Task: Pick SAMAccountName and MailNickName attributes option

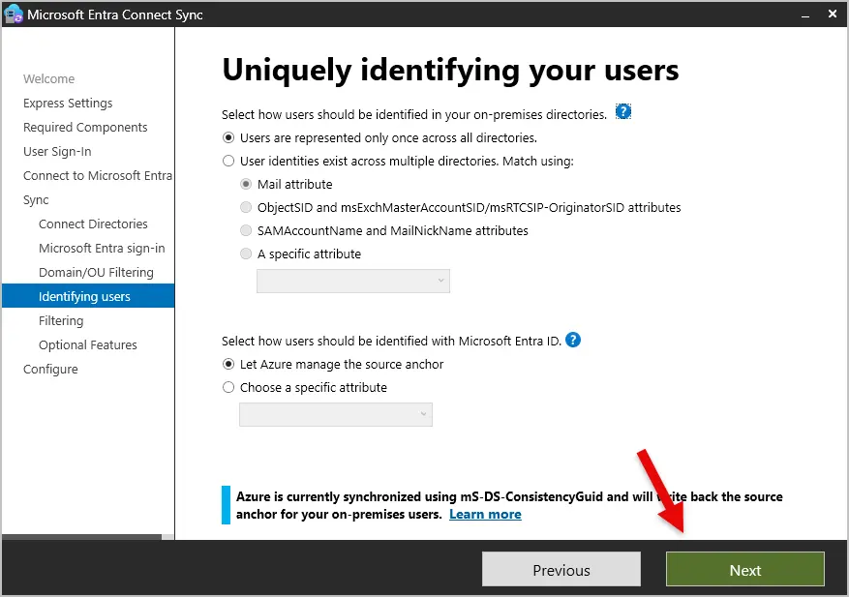Action: [246, 230]
